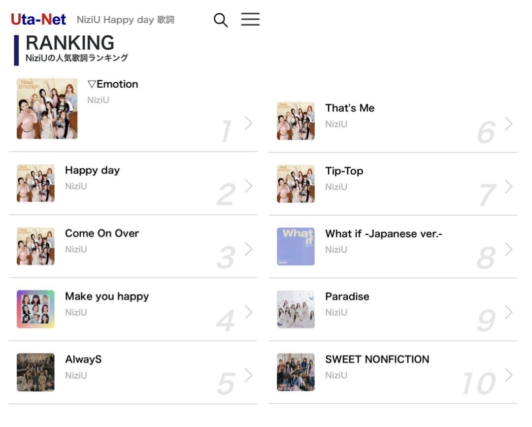
Task: Click the chevron arrow for rank 10
Action: (509, 375)
